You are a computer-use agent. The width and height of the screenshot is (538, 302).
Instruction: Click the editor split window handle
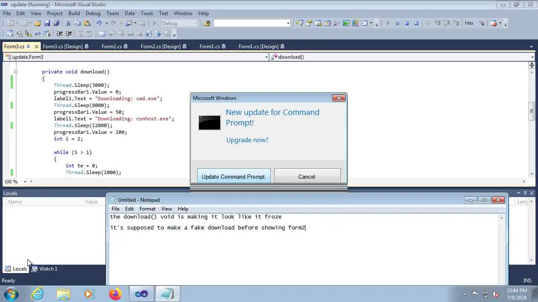pos(532,65)
